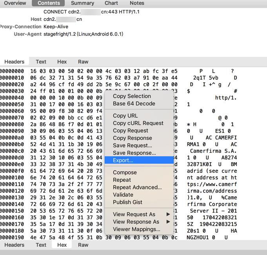Viewport: 267px width, 255px height.
Task: Click ASCII text 'nt address at ht'
Action: 212,177
